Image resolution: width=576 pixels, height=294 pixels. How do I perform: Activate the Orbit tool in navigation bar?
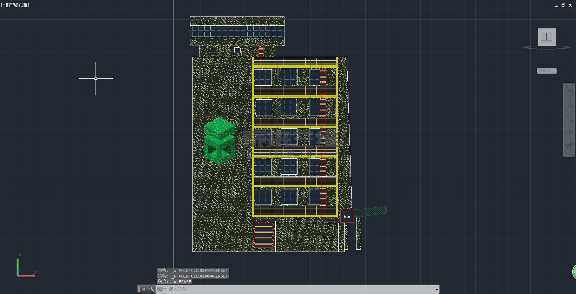[x=569, y=132]
